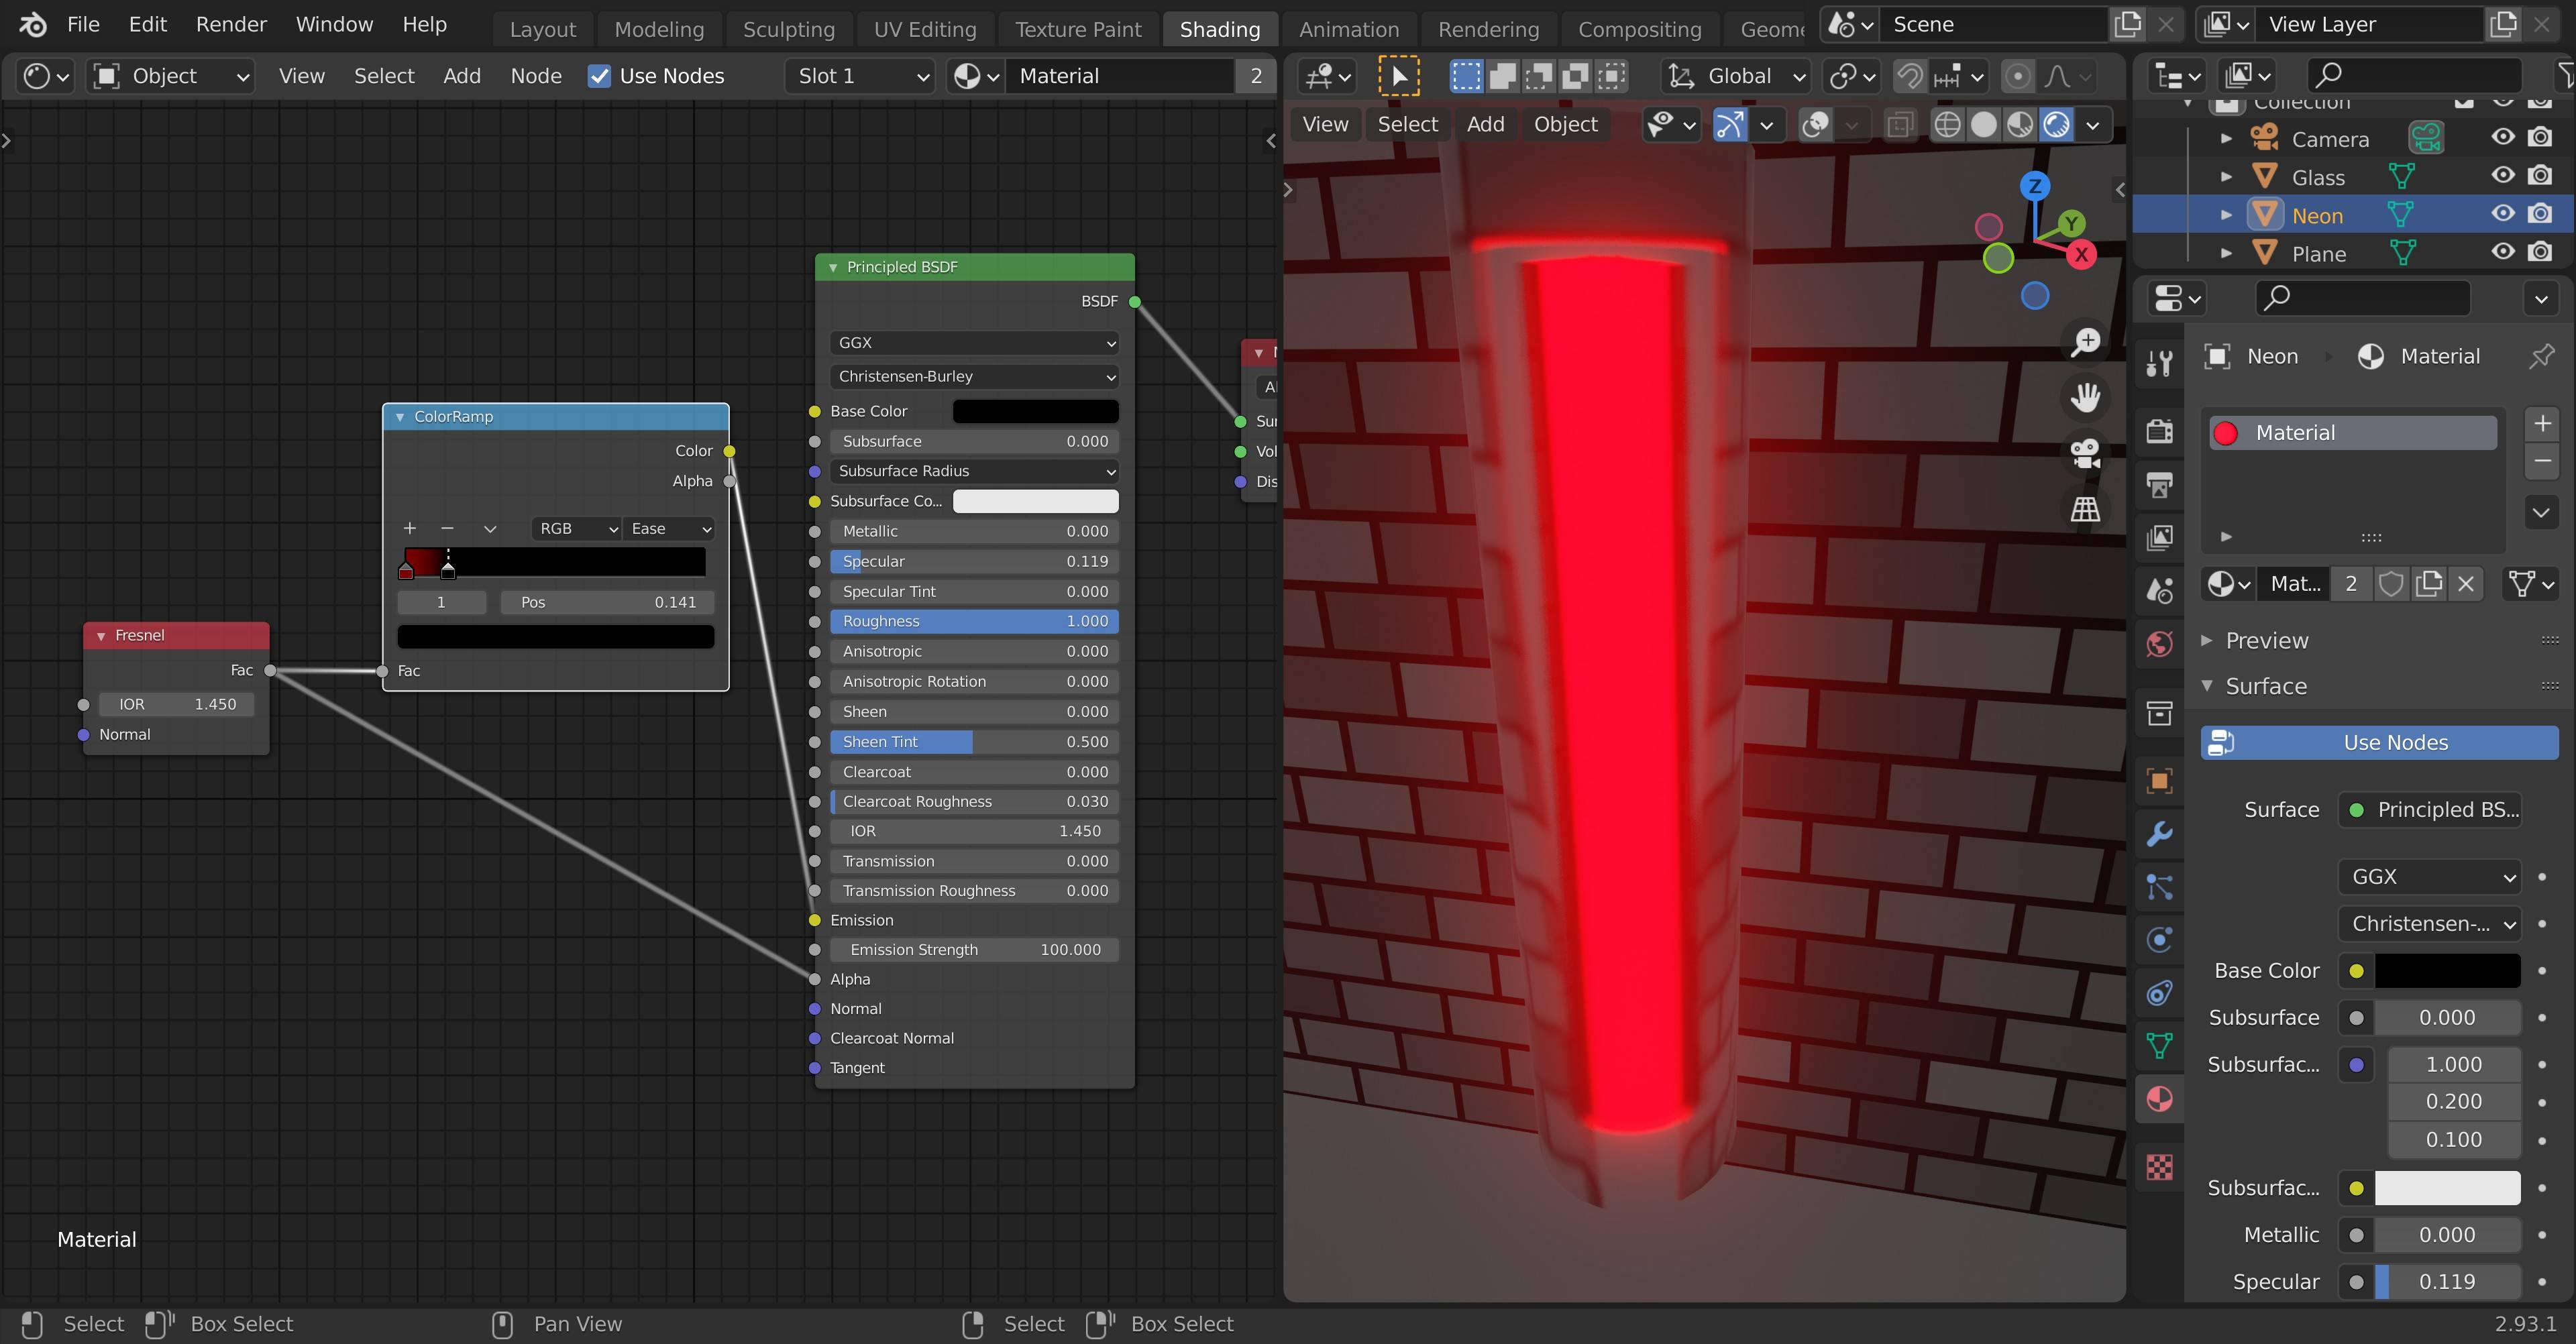
Task: Add a color stop in ColorRamp with plus button
Action: coord(408,528)
